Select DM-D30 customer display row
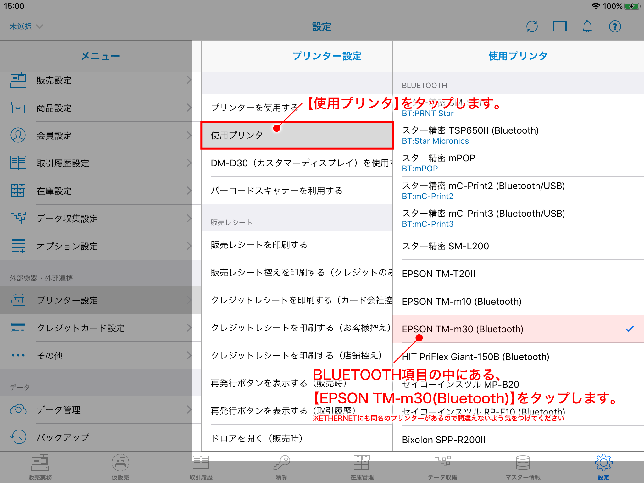 tap(297, 163)
